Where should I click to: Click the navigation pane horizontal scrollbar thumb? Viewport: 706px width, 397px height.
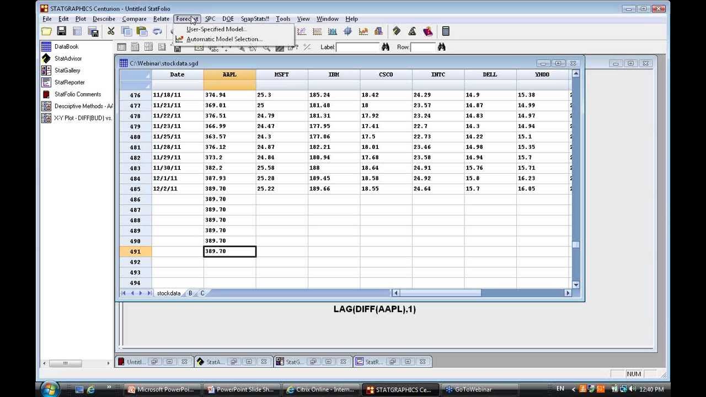[x=65, y=363]
